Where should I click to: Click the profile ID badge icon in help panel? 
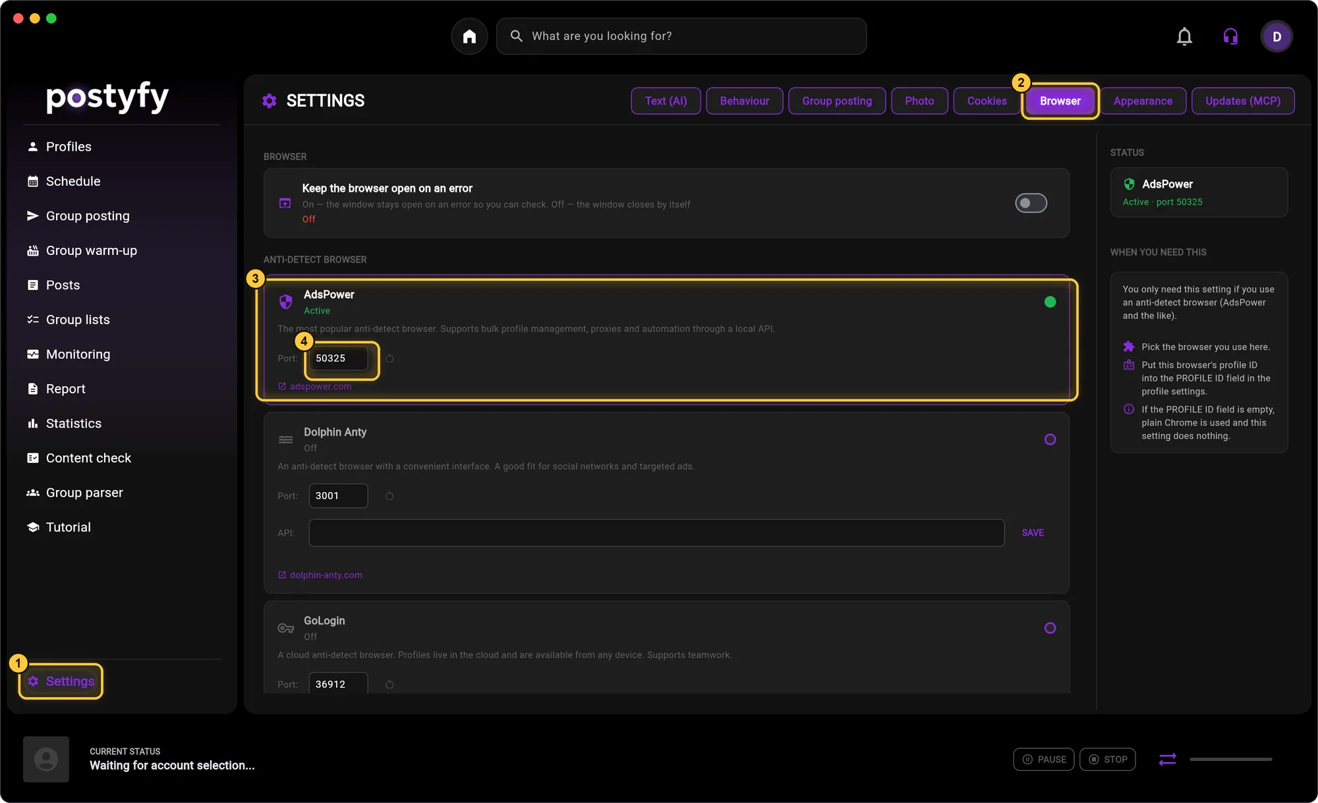click(1129, 365)
